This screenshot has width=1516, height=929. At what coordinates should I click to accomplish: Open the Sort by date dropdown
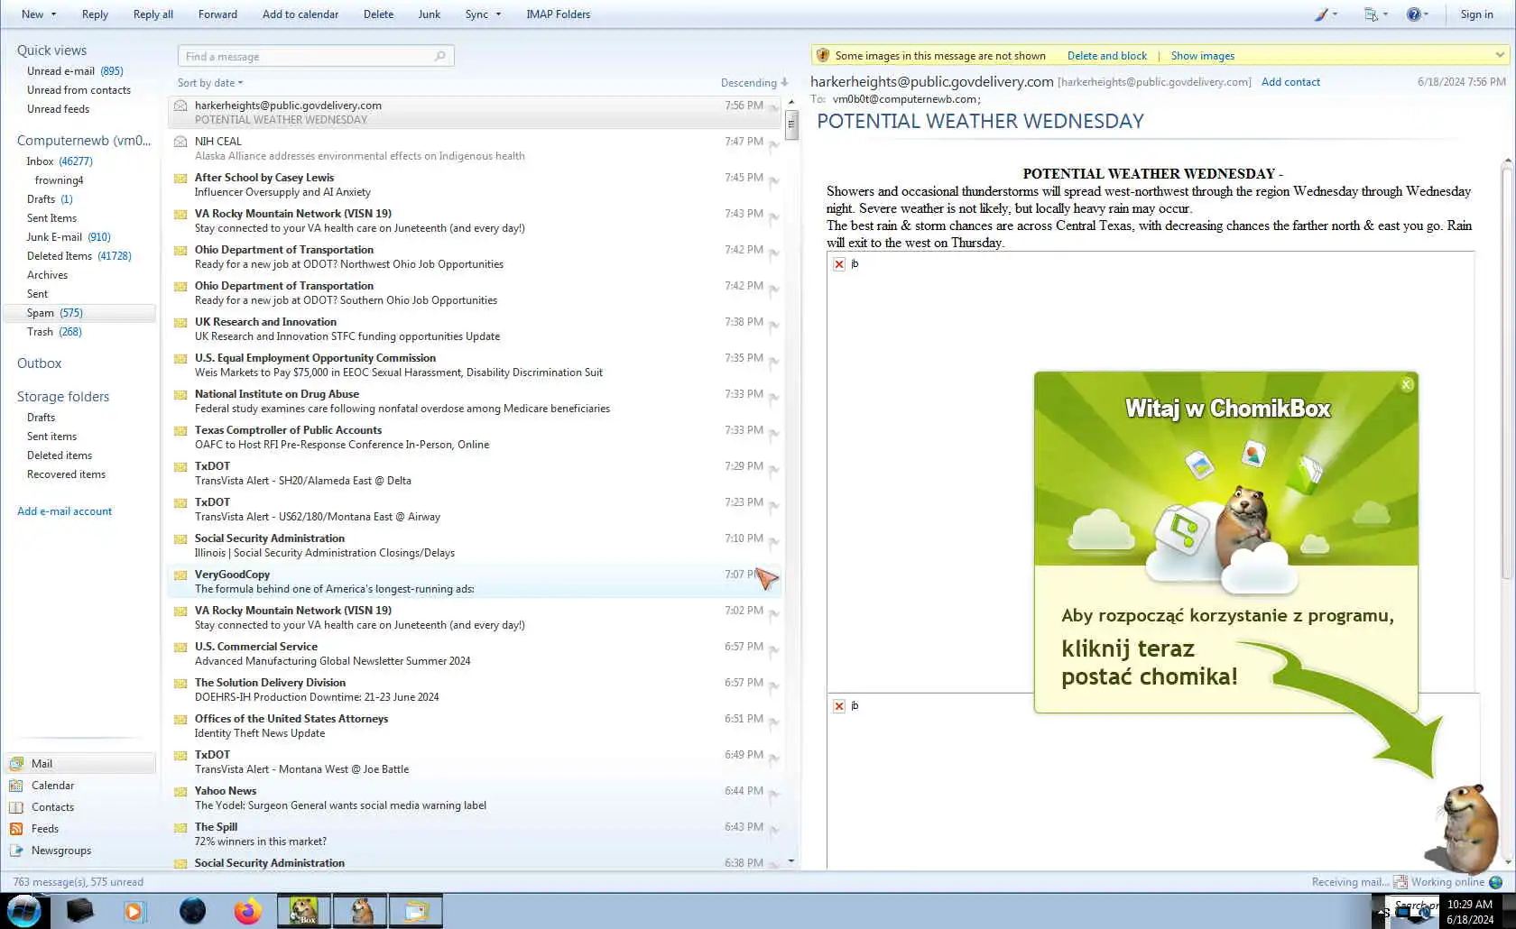210,83
